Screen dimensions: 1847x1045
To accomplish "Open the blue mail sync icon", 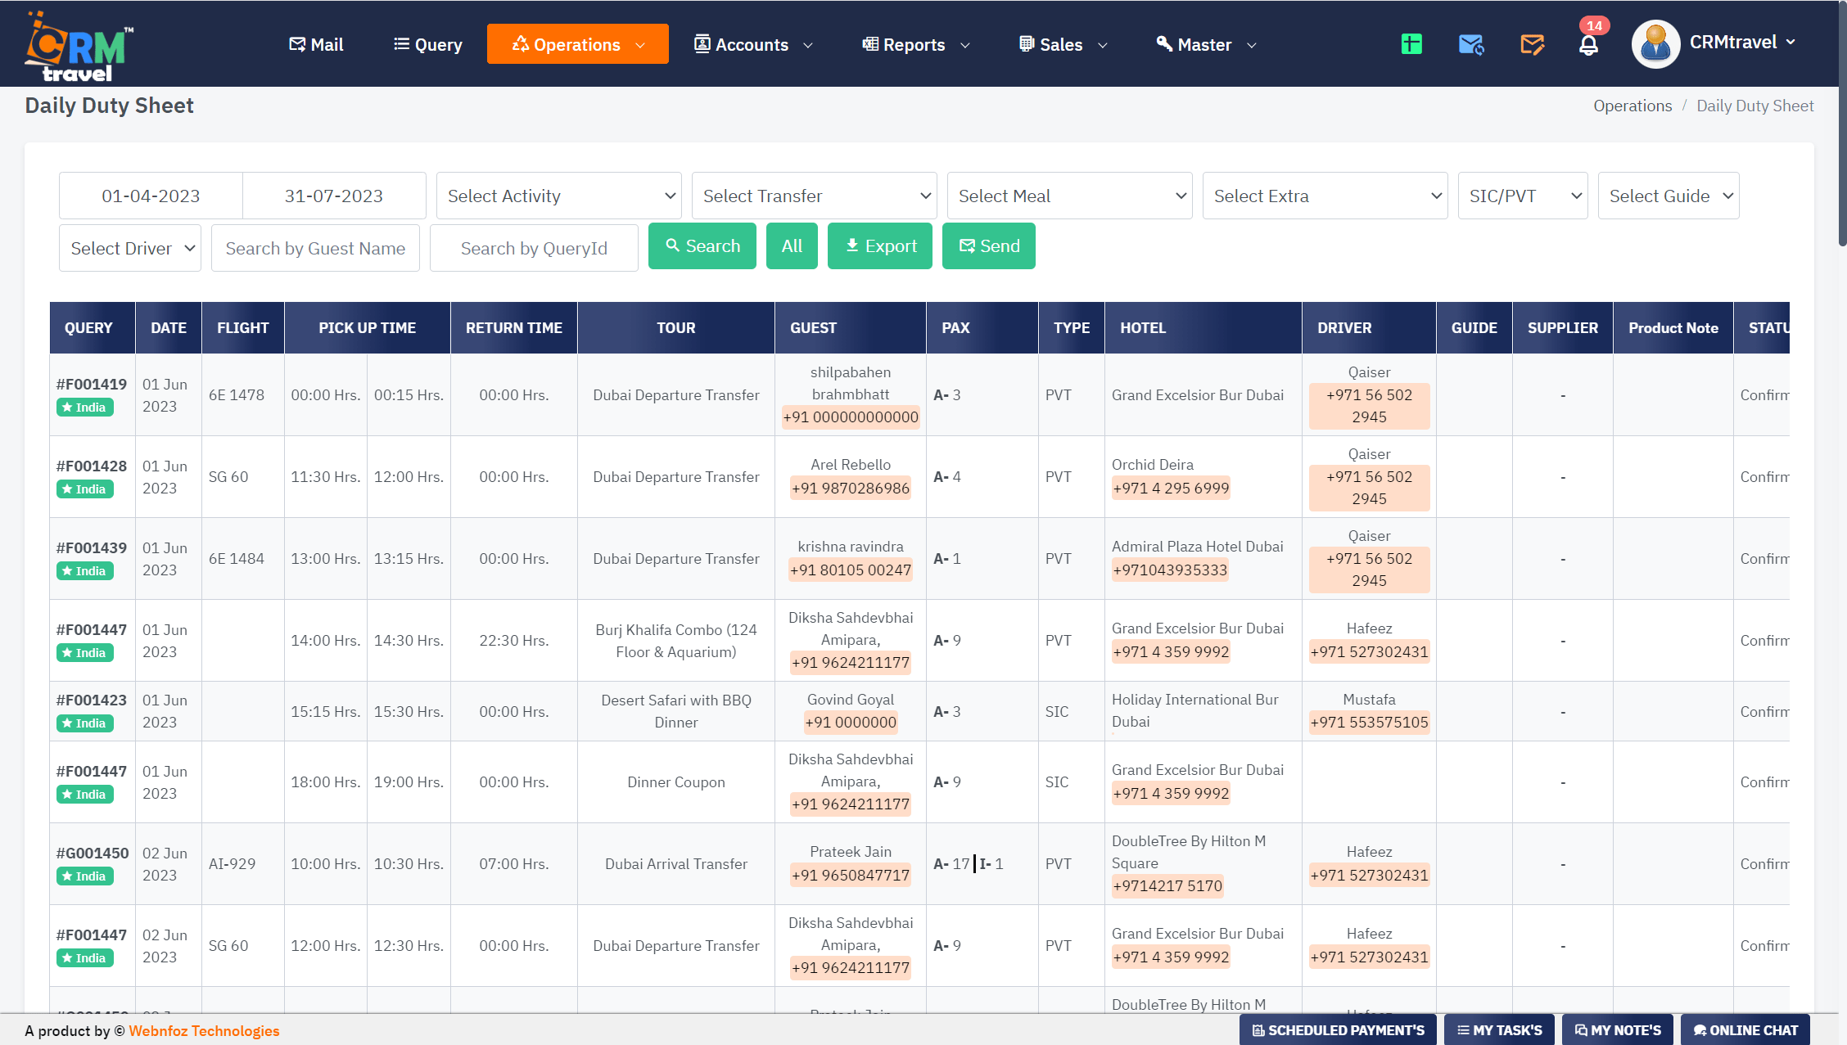I will click(1471, 44).
